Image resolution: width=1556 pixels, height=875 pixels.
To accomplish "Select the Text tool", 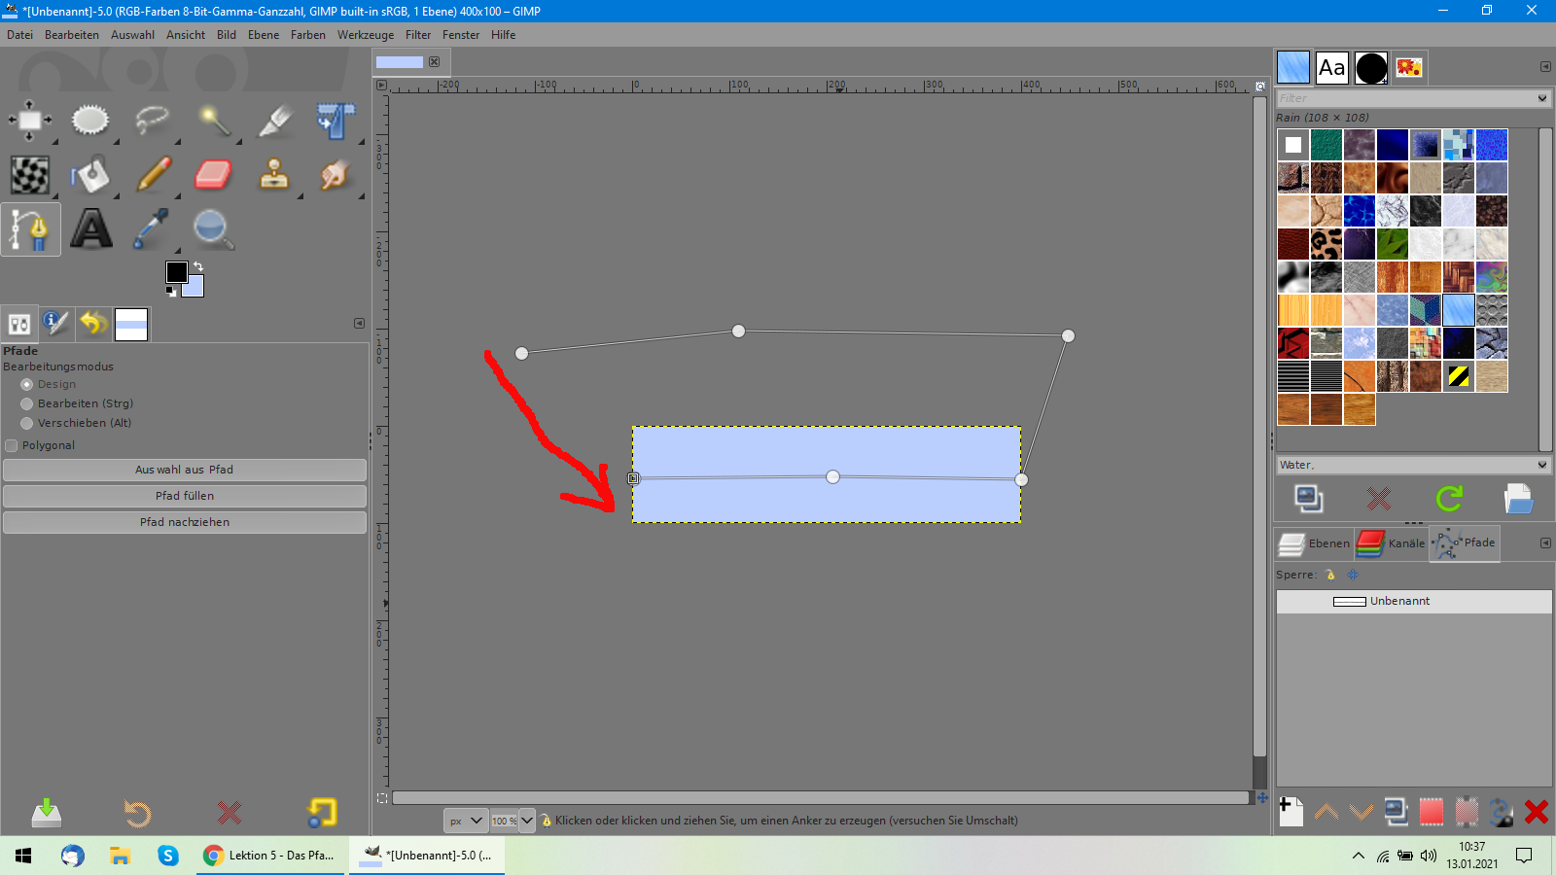I will pyautogui.click(x=90, y=230).
